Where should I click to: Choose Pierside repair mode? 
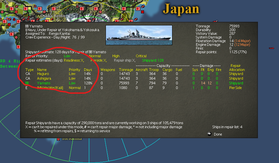(x=99, y=60)
